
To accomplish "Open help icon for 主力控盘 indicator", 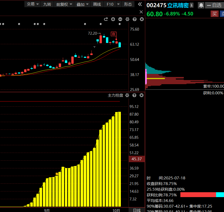I will (x=134, y=95).
